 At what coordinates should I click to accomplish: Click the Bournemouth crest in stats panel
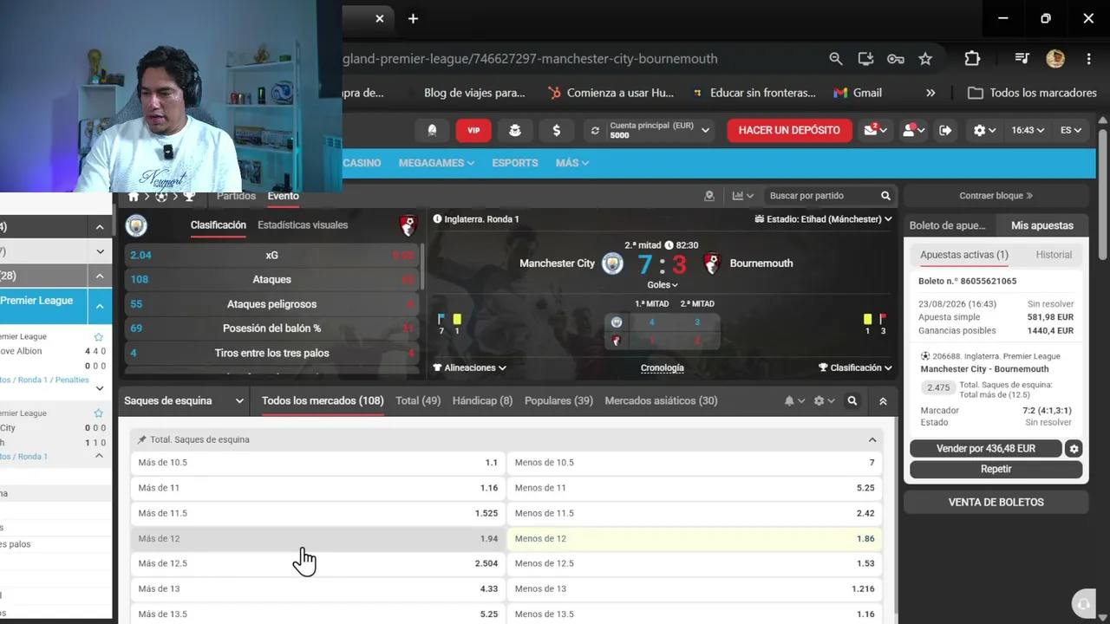(x=408, y=226)
